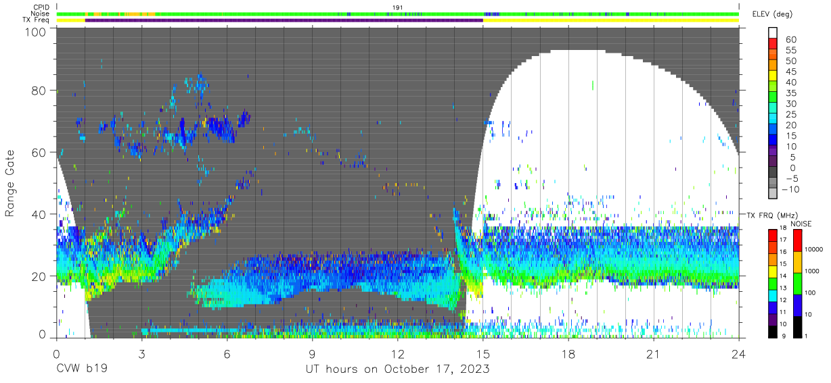This screenshot has width=831, height=383.
Task: Click y-axis tick label 20
Action: [39, 276]
